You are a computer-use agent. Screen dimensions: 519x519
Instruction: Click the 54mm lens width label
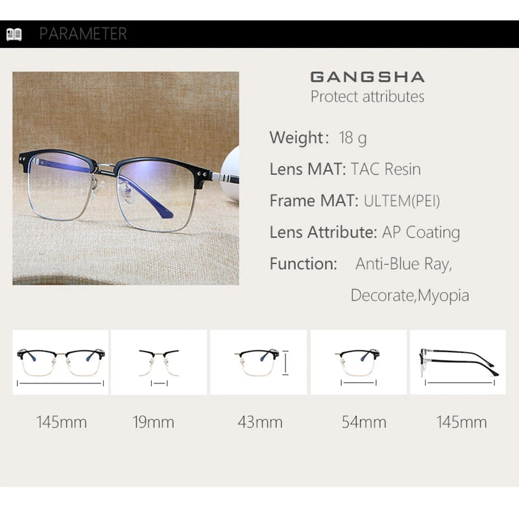point(364,422)
